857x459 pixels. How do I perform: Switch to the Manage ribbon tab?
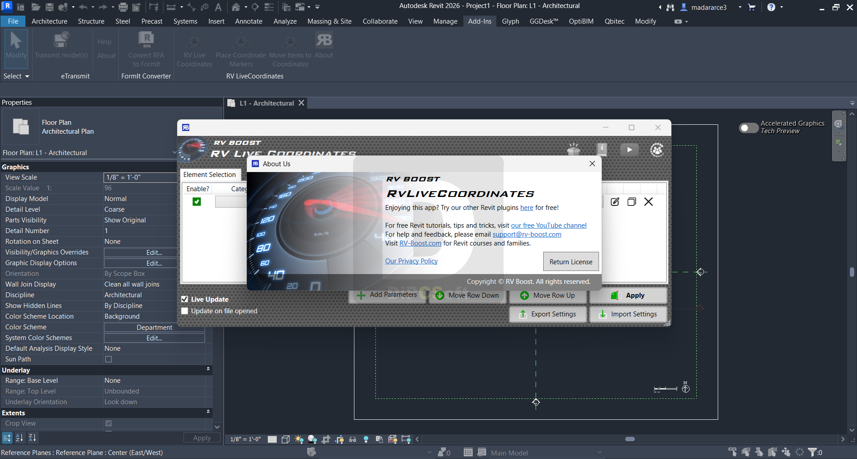point(445,21)
